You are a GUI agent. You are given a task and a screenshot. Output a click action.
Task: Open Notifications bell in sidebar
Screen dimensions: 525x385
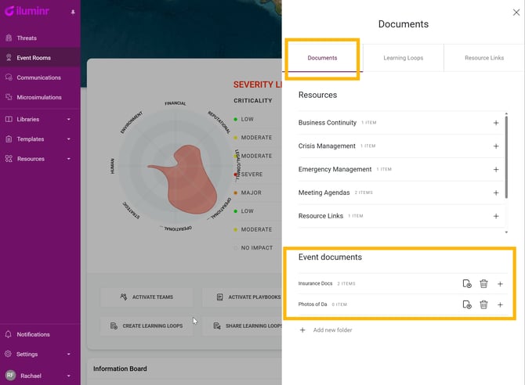coord(33,334)
